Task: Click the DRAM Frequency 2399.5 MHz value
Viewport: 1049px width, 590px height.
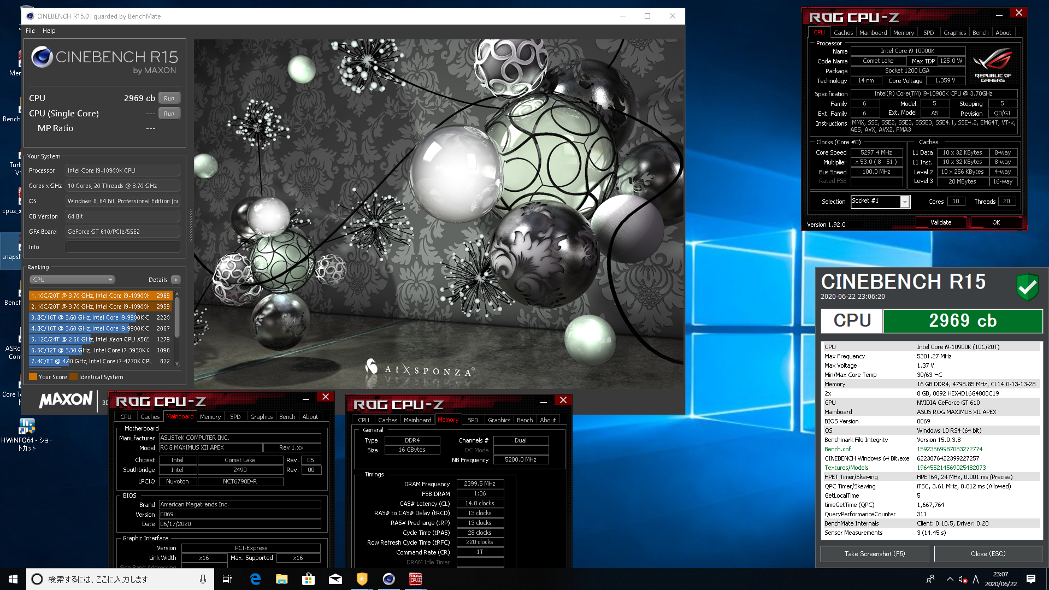Action: tap(480, 483)
